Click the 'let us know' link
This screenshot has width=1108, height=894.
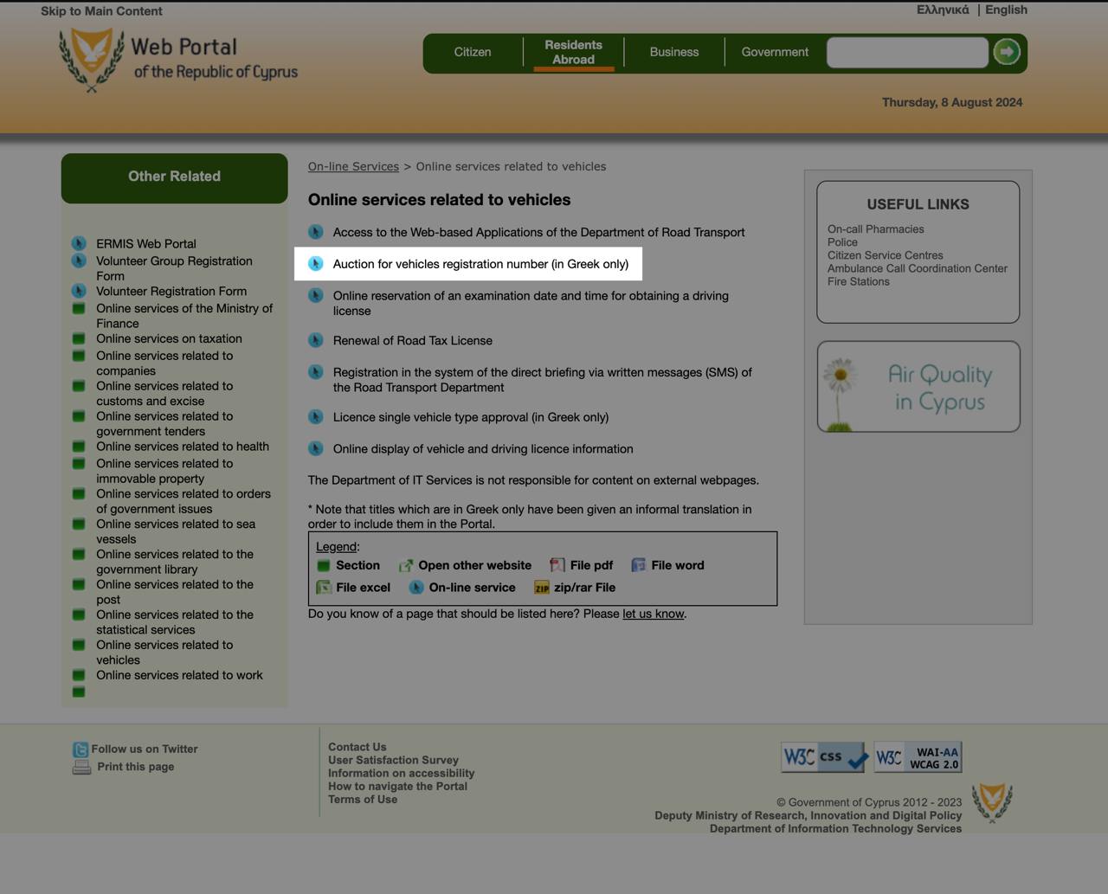click(x=653, y=614)
